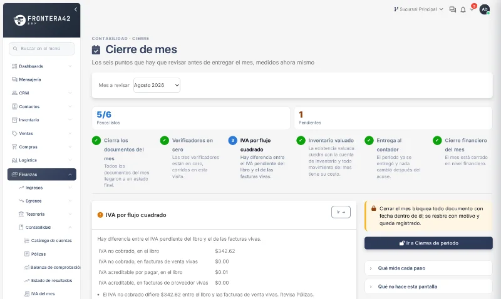Click the green check of Inventario valuado
The image size is (501, 299).
[301, 140]
